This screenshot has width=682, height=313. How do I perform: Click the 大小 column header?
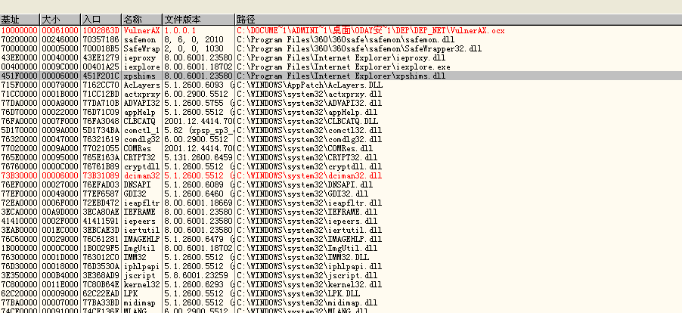pos(59,17)
